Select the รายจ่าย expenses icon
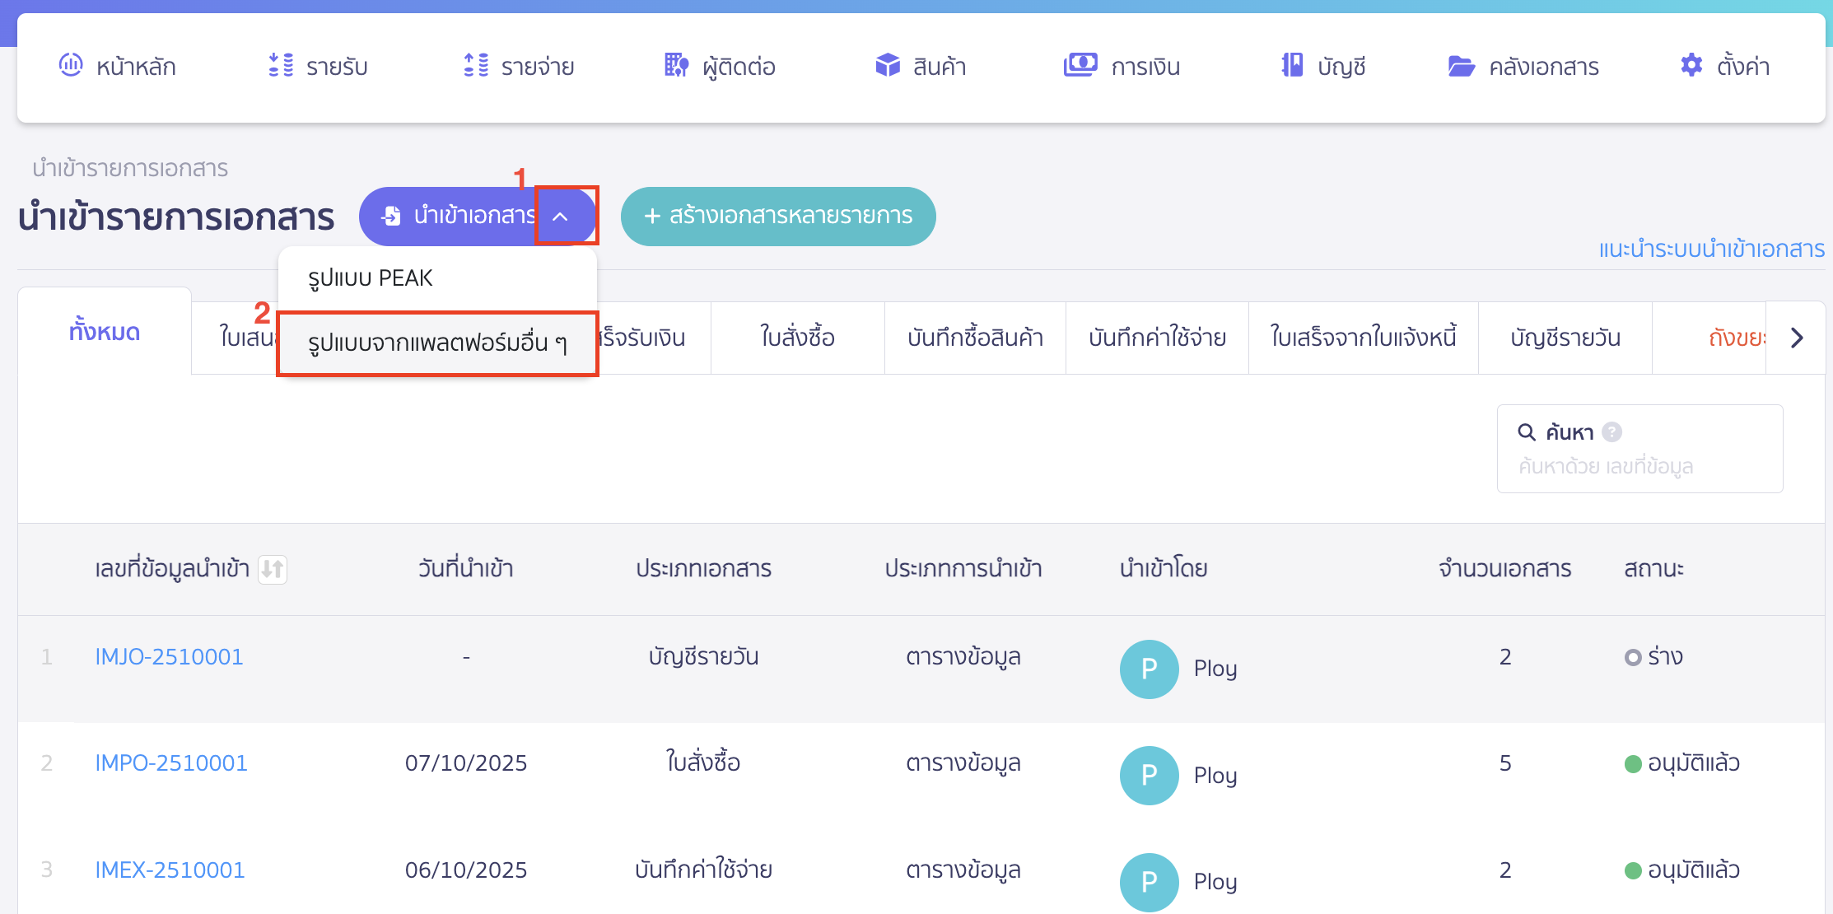 [x=474, y=65]
